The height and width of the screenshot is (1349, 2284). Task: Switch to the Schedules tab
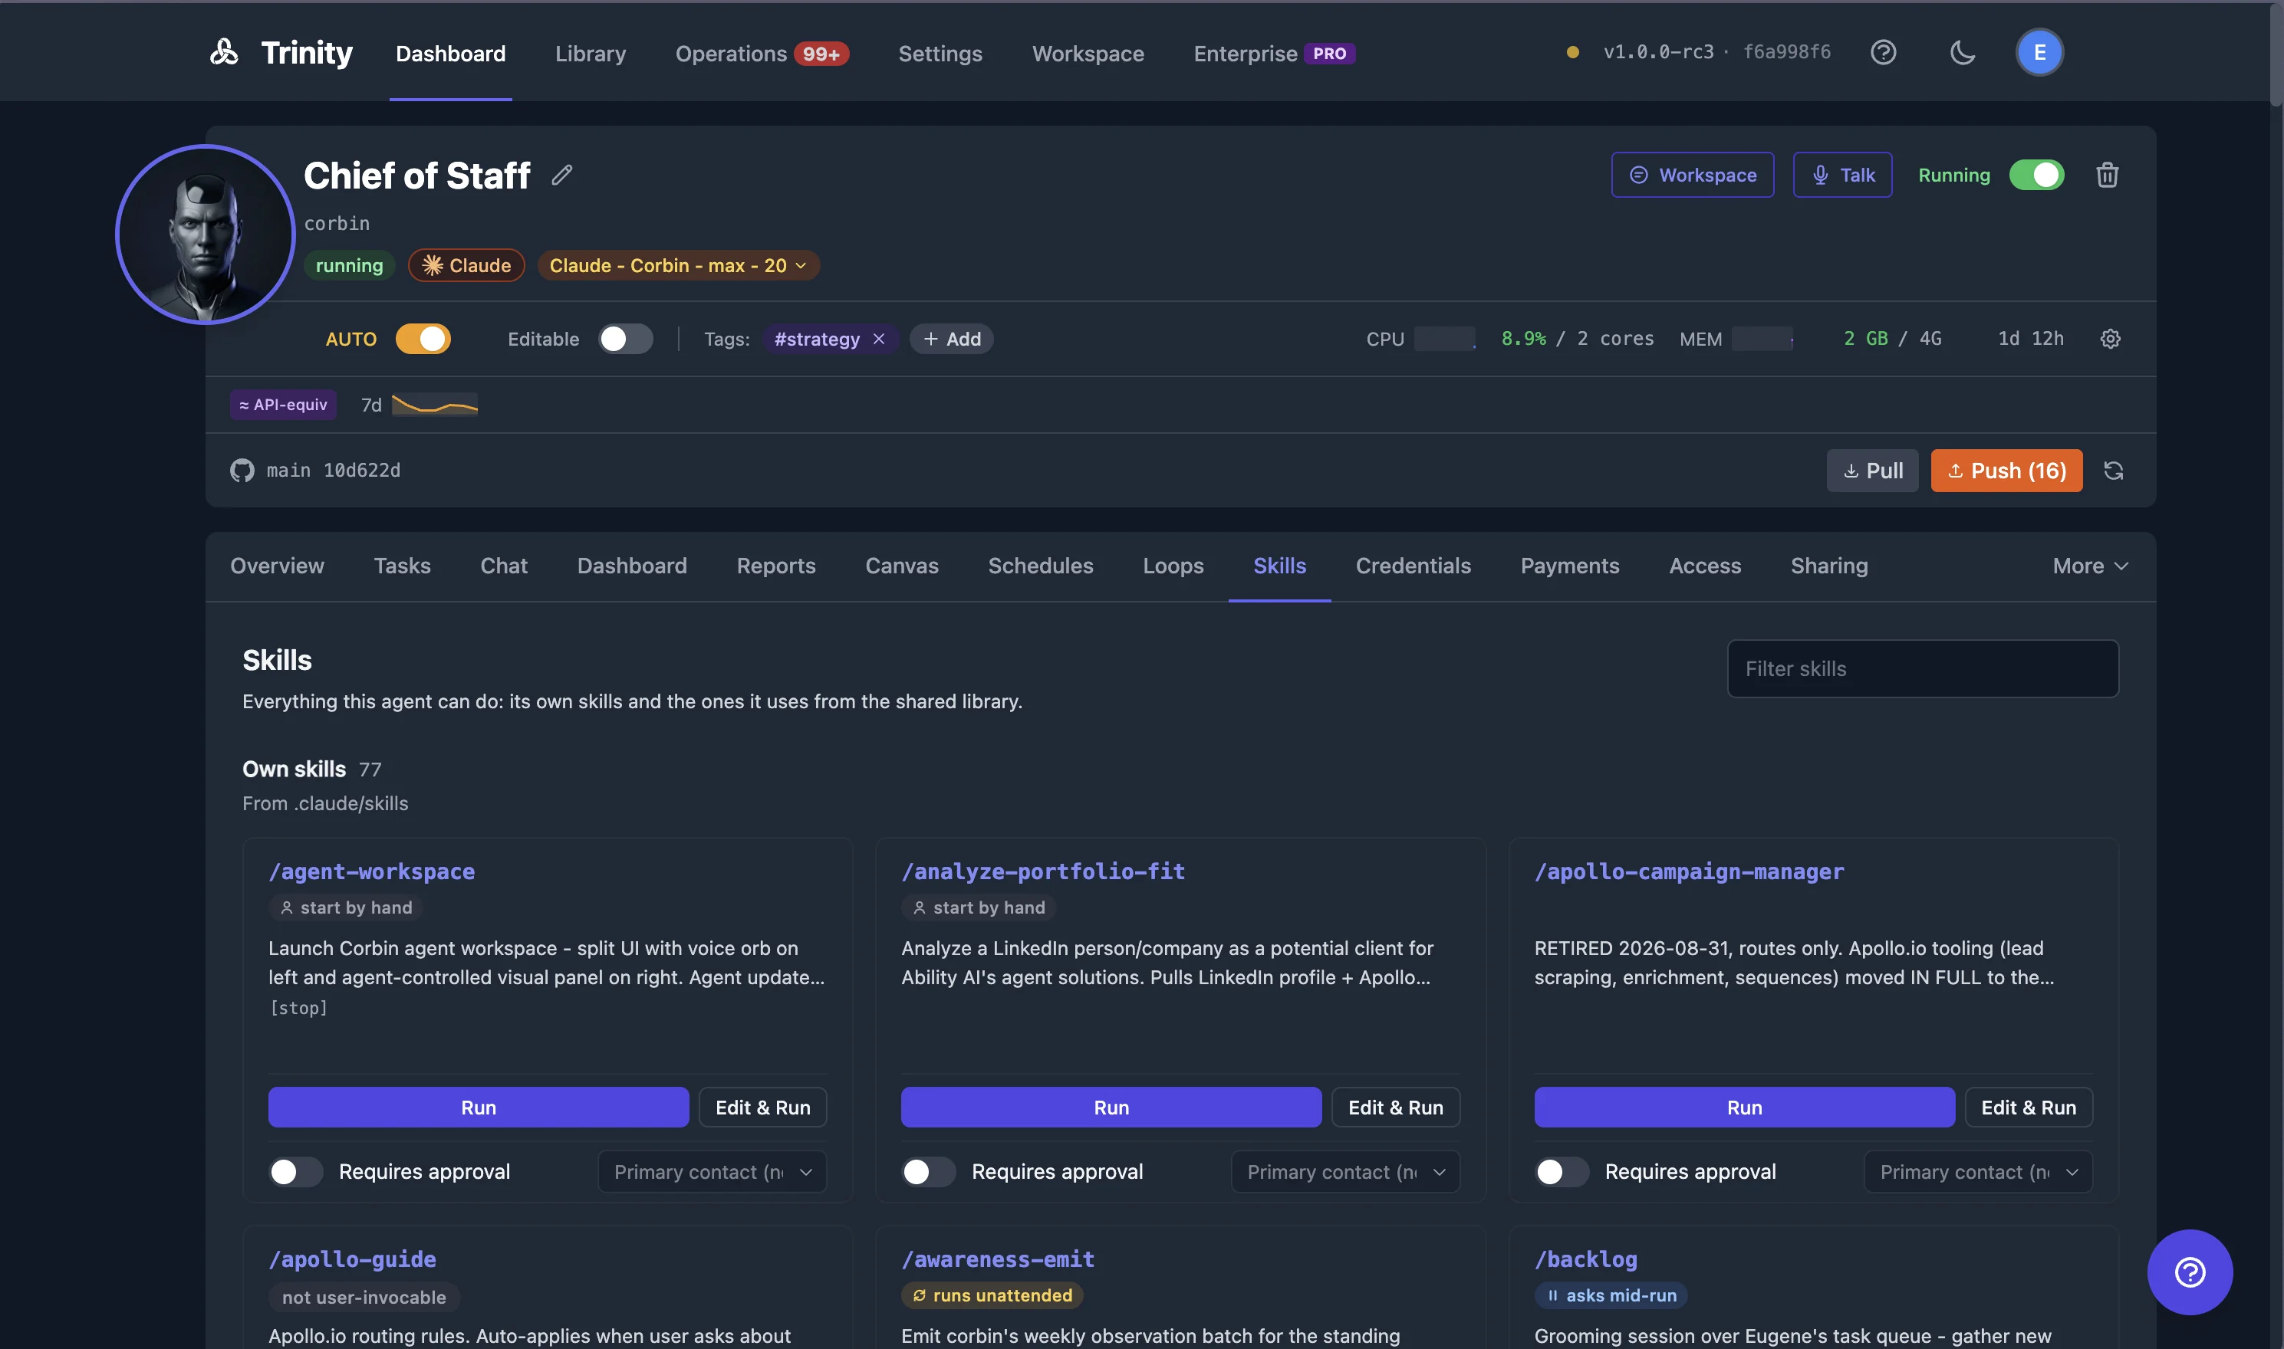1041,566
